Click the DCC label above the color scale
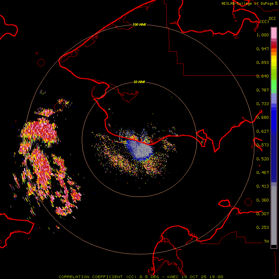The image size is (279, 279). pos(272,19)
